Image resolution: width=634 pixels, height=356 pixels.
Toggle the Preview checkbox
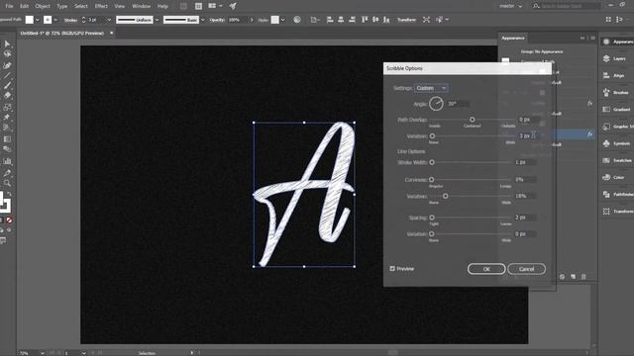pos(392,268)
